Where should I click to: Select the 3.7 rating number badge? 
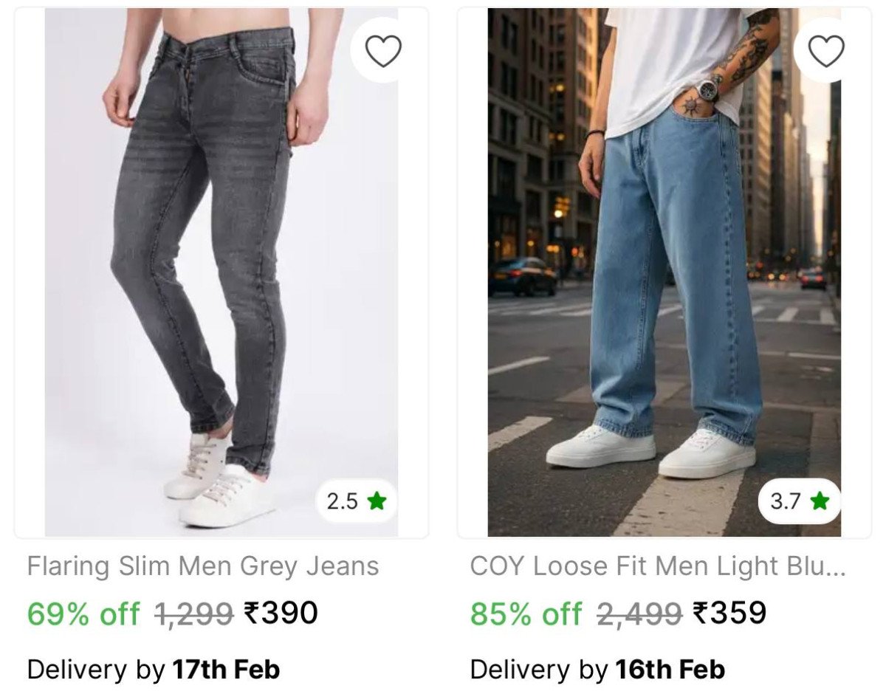point(800,501)
